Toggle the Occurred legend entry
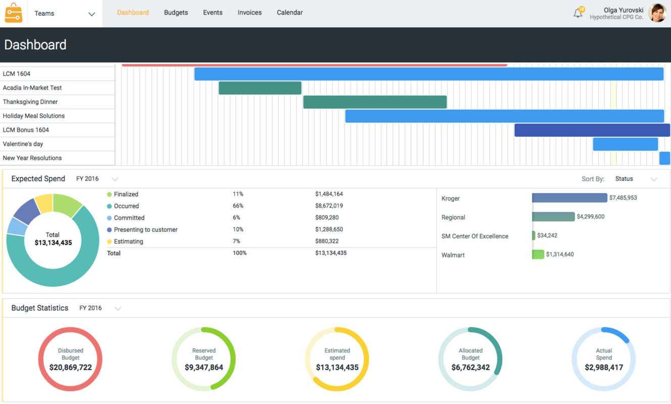Screen dimensions: 671x404 [x=125, y=206]
